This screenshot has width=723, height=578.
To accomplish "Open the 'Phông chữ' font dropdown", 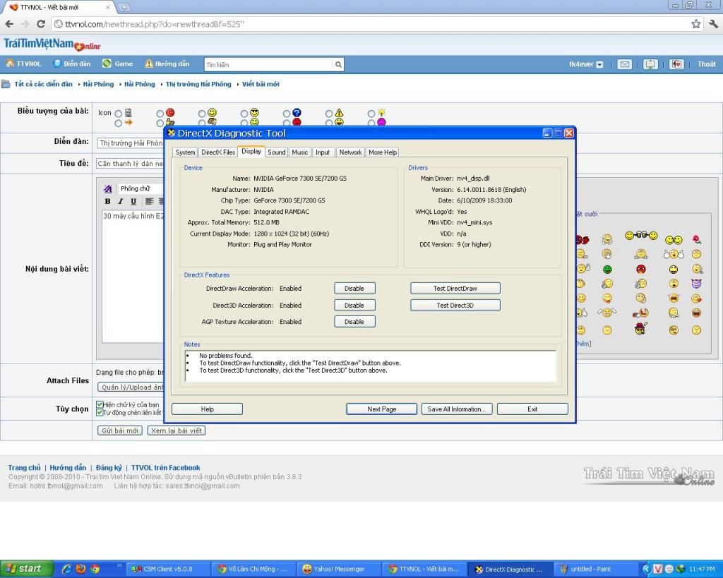I will (140, 188).
